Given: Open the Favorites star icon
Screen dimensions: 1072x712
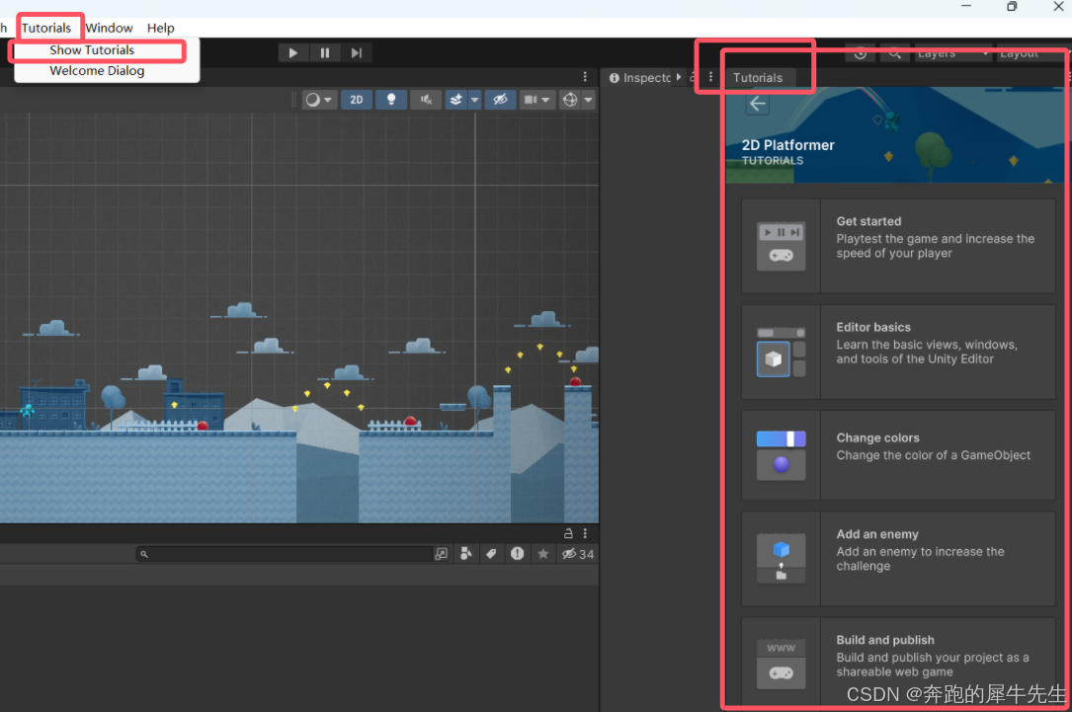Looking at the screenshot, I should [542, 554].
